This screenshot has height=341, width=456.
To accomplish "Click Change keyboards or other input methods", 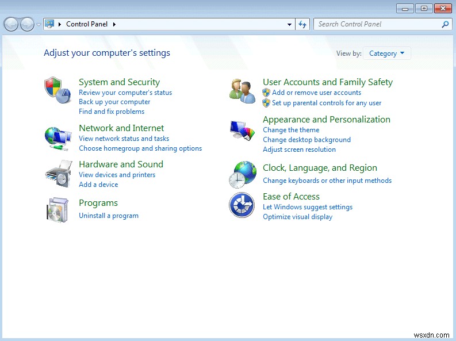I will click(327, 181).
